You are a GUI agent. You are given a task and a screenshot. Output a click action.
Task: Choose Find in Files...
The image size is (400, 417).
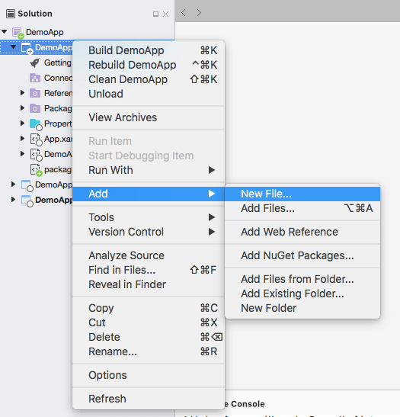[x=149, y=270]
